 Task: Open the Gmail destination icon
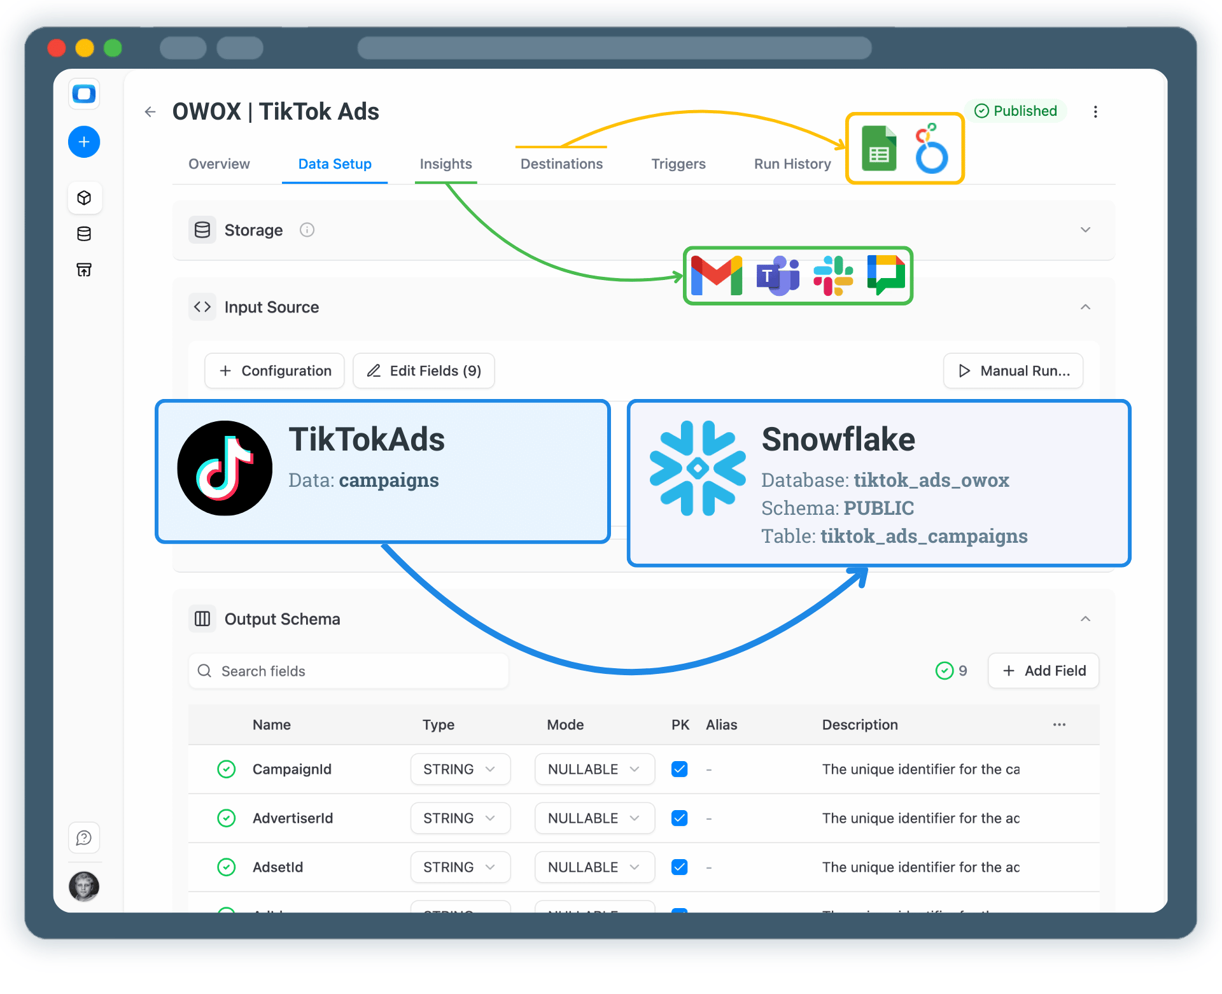(717, 276)
